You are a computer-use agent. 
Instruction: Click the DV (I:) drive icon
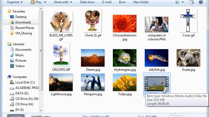click(x=12, y=110)
